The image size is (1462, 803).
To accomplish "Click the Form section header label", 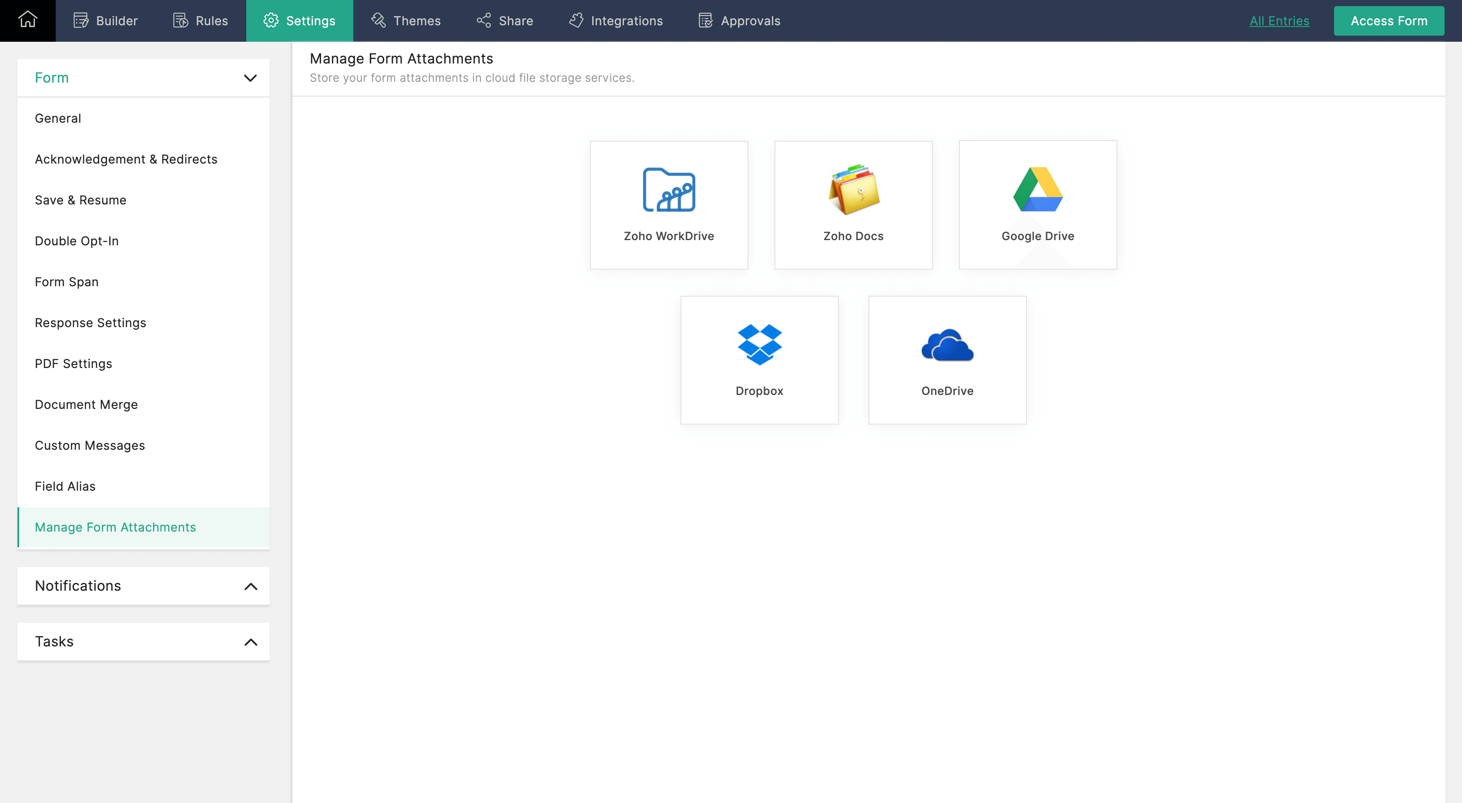I will pos(52,78).
